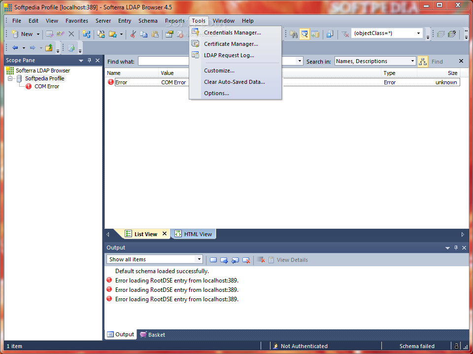Toggle the subtree search icon beside Find
This screenshot has height=354, width=473.
coord(423,62)
